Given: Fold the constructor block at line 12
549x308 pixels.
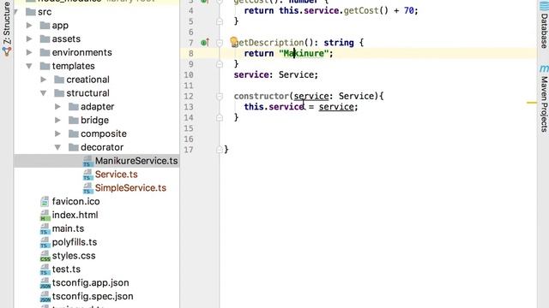Looking at the screenshot, I should pyautogui.click(x=220, y=97).
